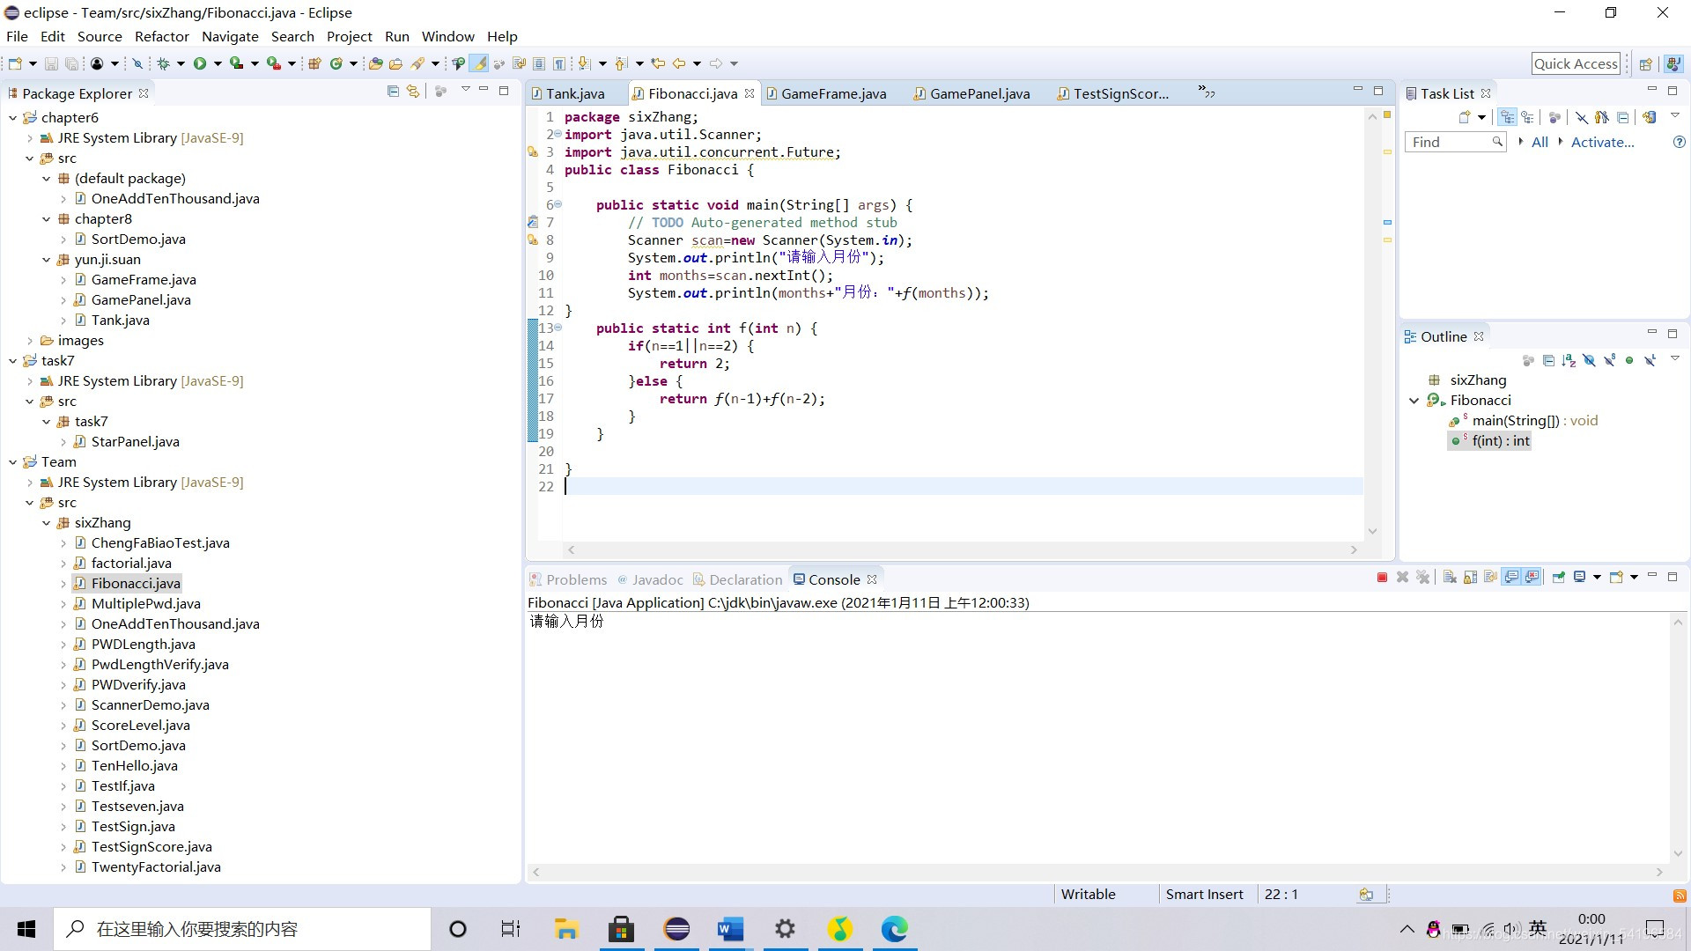Click Focus on Workweek icon in Task List

point(1554,117)
